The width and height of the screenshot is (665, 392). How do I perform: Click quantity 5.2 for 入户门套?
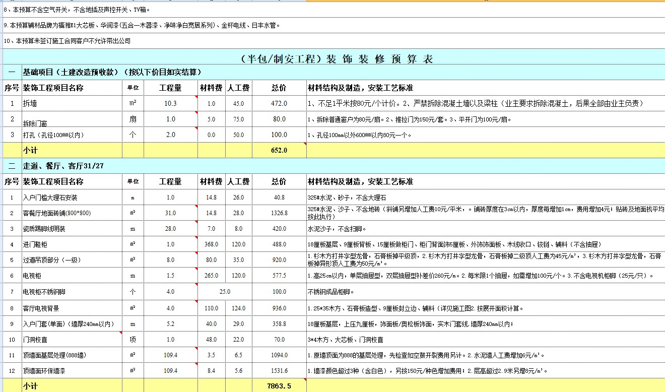tap(170, 323)
